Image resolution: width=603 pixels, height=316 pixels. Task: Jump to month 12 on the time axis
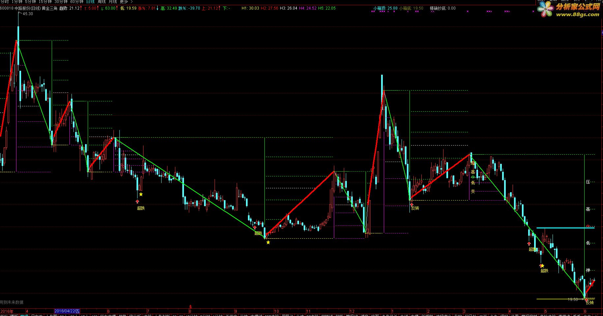[x=352, y=311]
